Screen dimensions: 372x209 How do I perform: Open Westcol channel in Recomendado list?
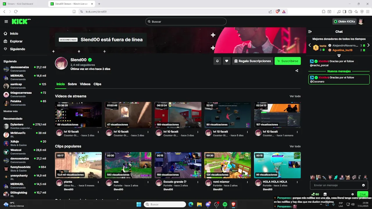[25, 152]
